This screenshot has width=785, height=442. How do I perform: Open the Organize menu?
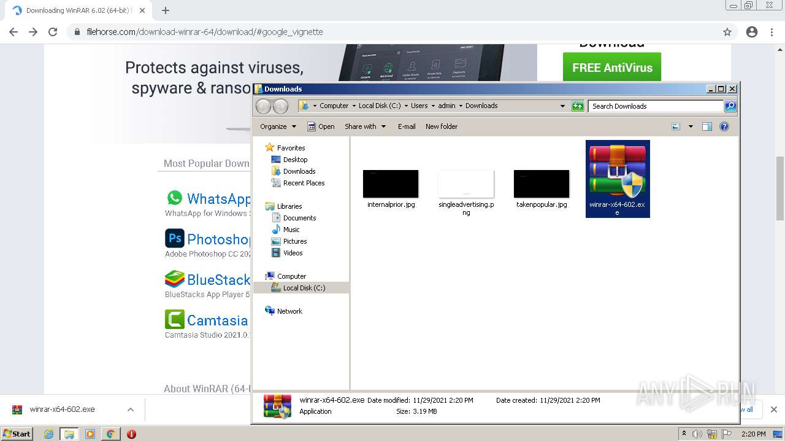pos(278,126)
